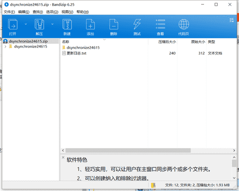The image size is (239, 191).
Task: Click the text file icon of 更新日志.txt
Action: pos(64,53)
